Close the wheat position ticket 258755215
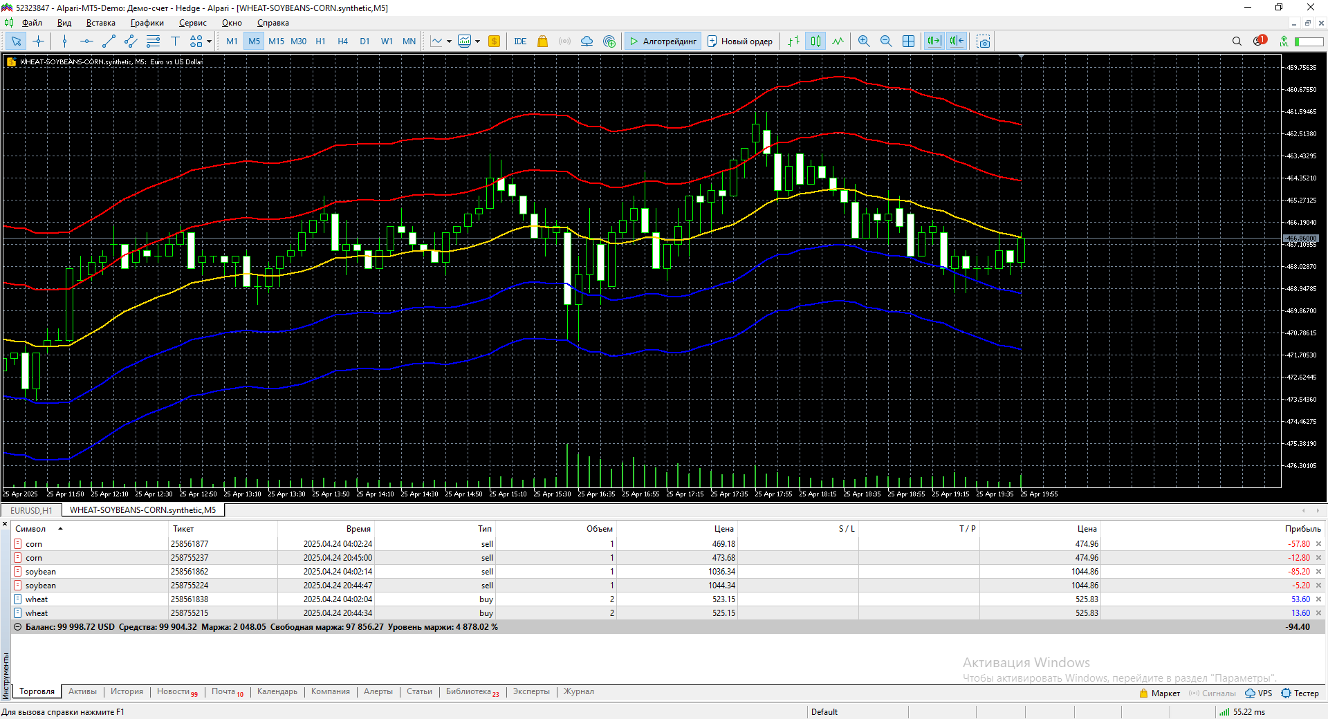This screenshot has height=719, width=1328. 1318,613
